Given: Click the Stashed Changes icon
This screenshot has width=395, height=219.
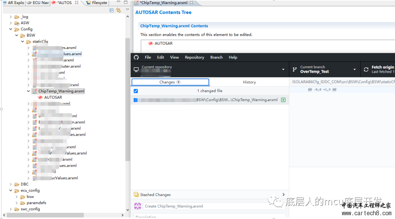Looking at the screenshot, I should (136, 195).
